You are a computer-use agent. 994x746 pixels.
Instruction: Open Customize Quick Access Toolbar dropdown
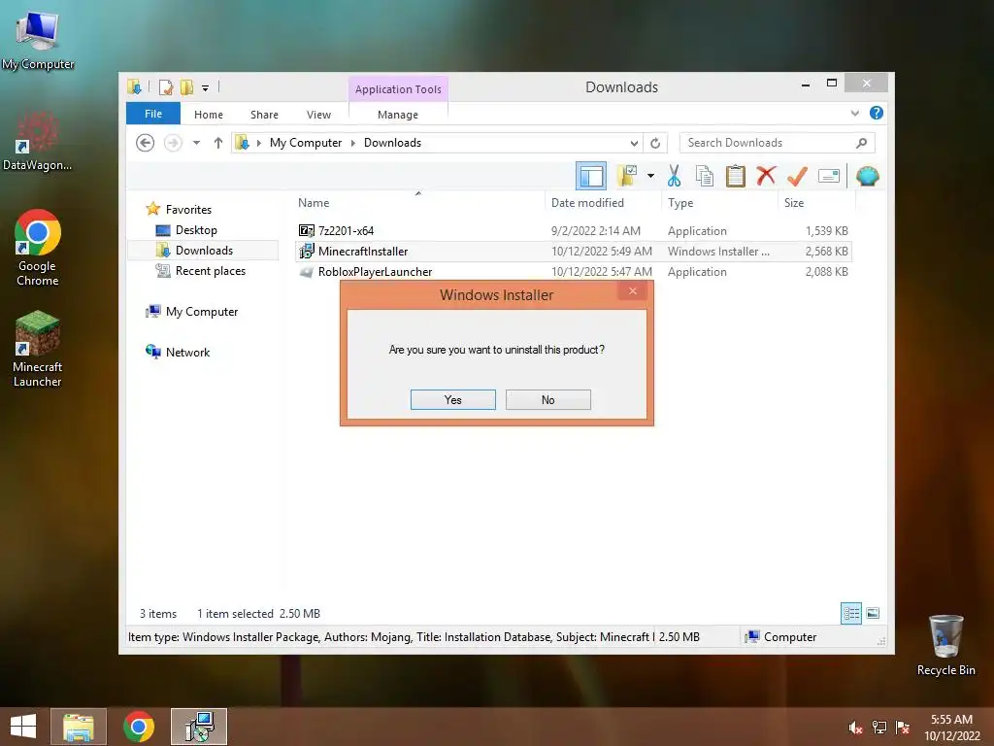(205, 88)
